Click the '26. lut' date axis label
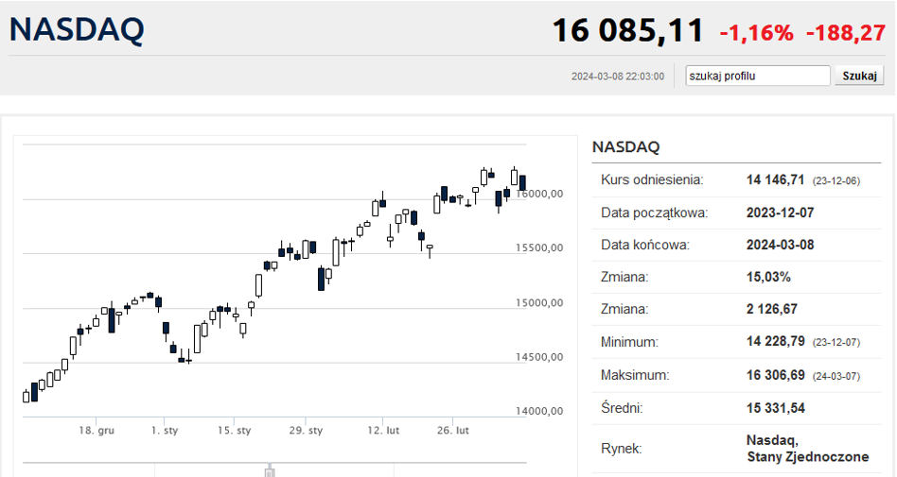 [x=453, y=430]
